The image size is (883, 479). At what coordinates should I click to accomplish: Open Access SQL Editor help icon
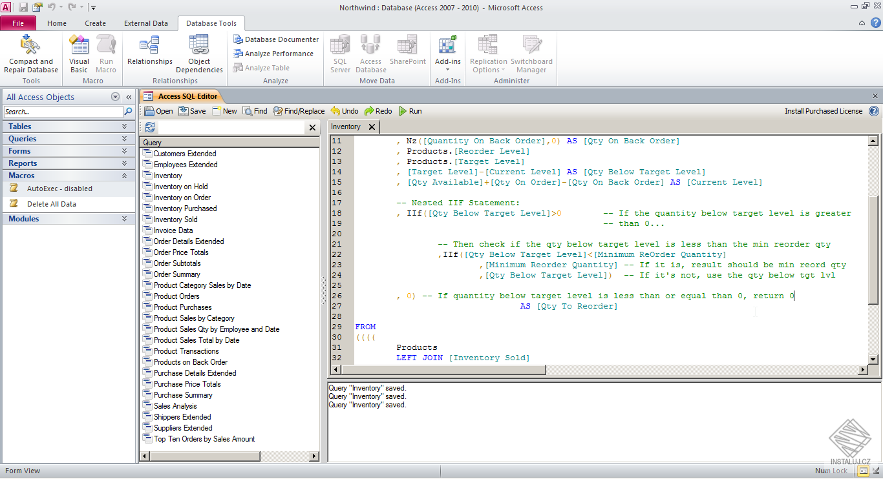[874, 111]
